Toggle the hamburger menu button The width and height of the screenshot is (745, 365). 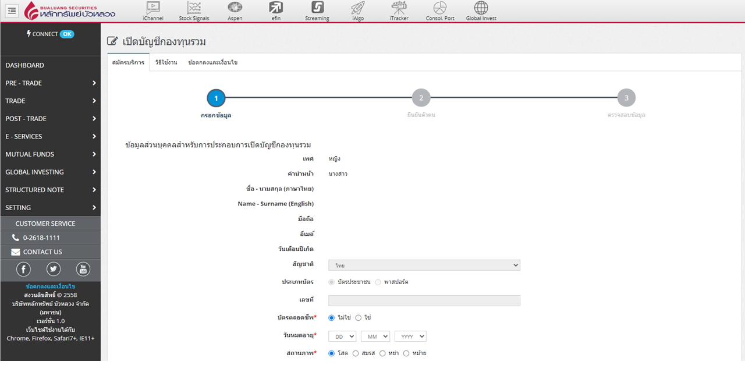coord(12,11)
